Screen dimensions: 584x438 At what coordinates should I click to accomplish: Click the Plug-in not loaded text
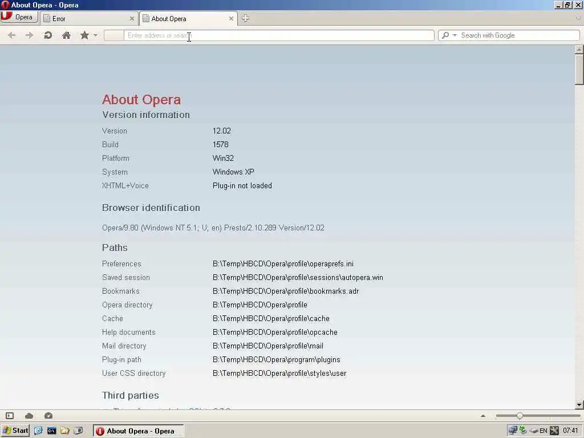click(242, 185)
